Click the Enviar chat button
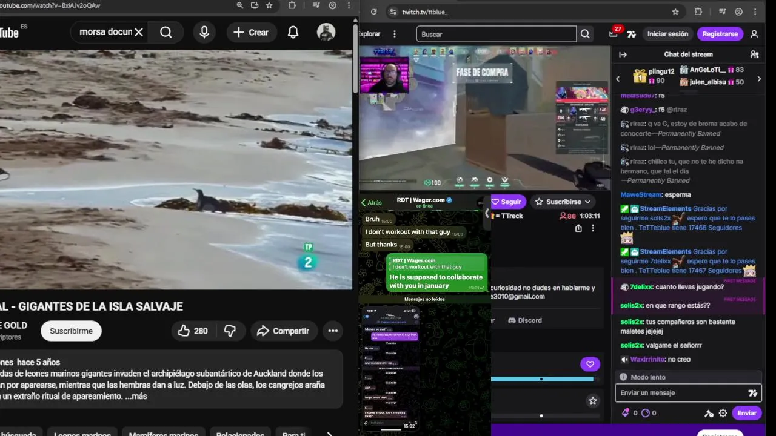 [x=746, y=413]
